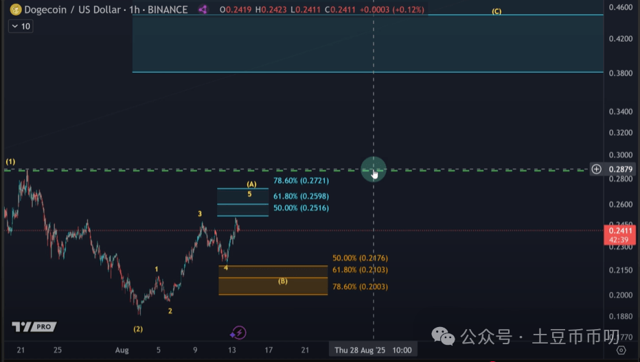Select the large blue target zone rectangle
Image resolution: width=640 pixels, height=362 pixels.
368,44
